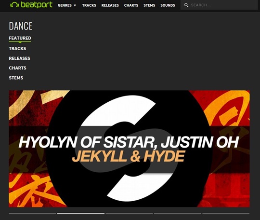Open Tracks in the top navigation
This screenshot has width=260, height=220.
(x=89, y=5)
